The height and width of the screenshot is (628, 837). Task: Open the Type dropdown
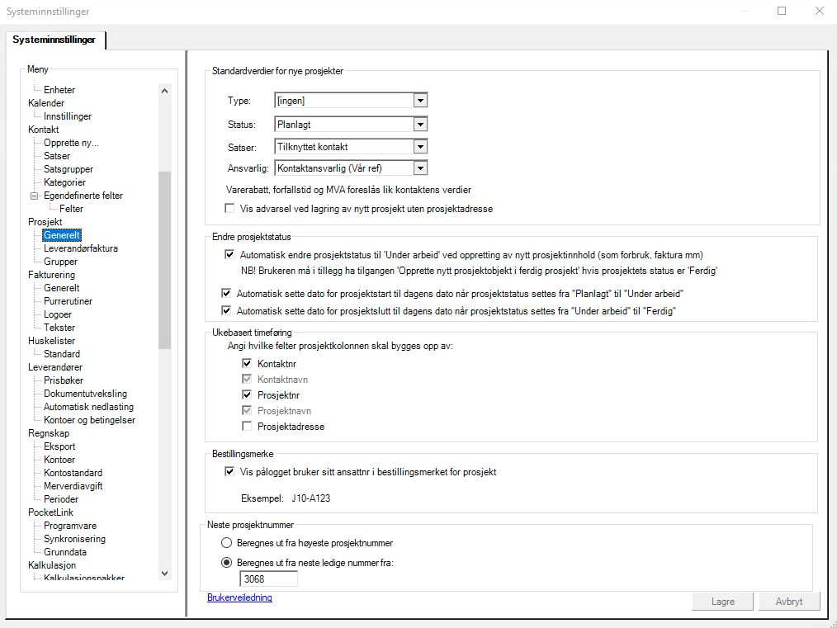coord(421,101)
